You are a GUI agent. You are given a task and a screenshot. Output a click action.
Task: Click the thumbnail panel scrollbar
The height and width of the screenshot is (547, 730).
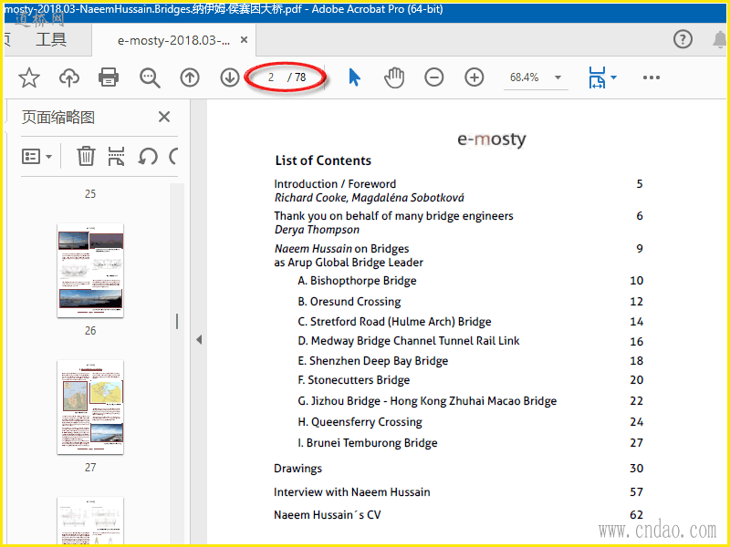click(177, 322)
